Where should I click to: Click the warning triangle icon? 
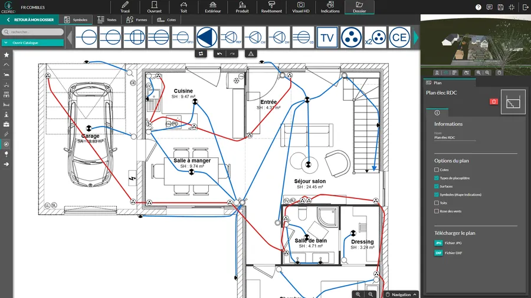click(x=251, y=54)
